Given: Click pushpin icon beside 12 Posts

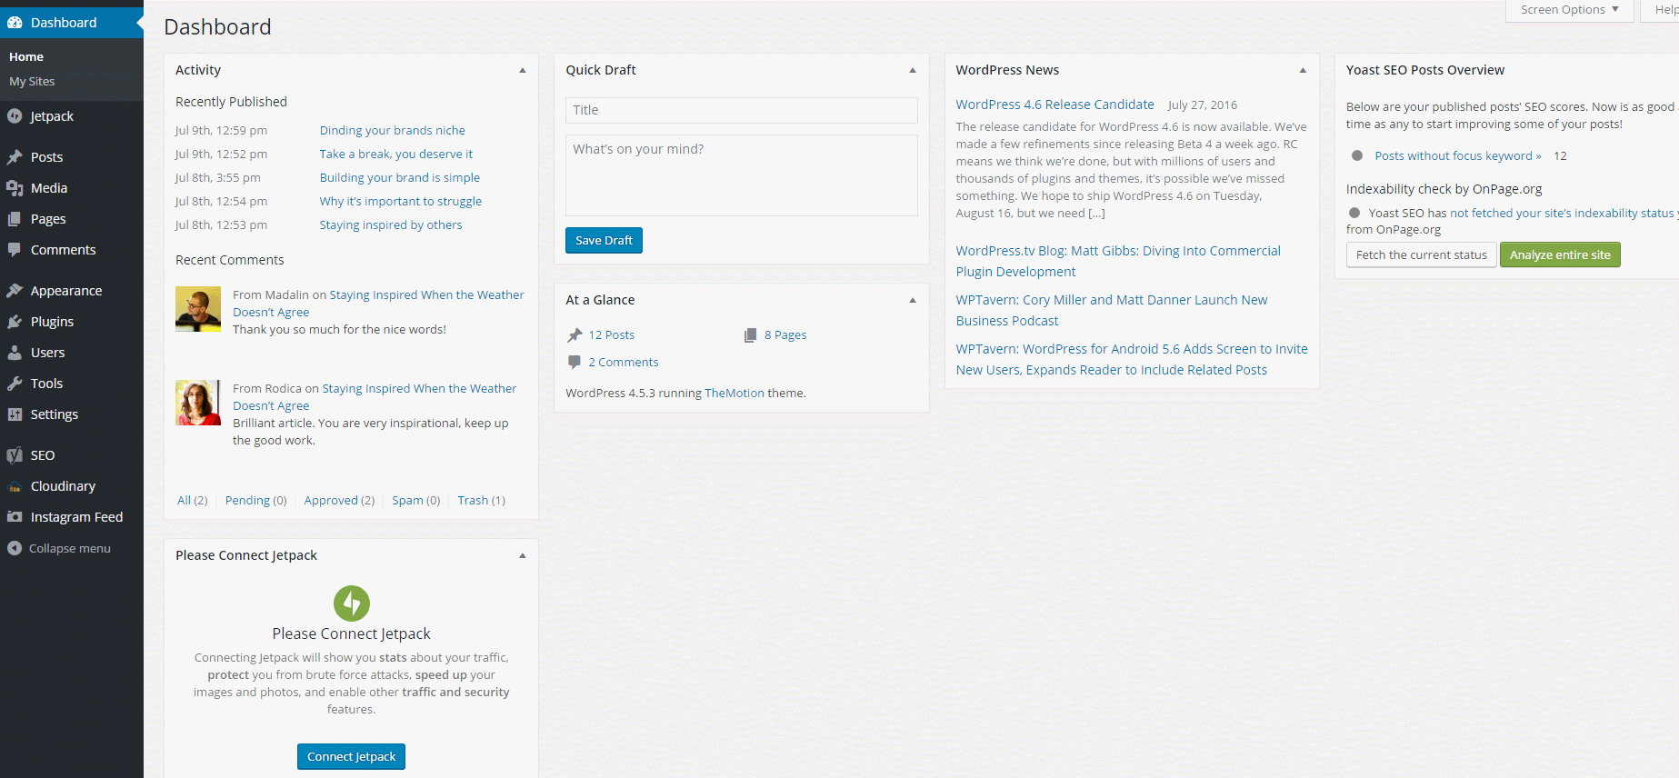Looking at the screenshot, I should tap(575, 335).
